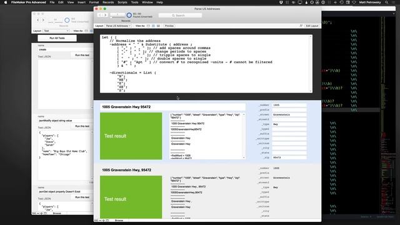Click the Edit Layout button
The image size is (400, 225).
point(312,26)
